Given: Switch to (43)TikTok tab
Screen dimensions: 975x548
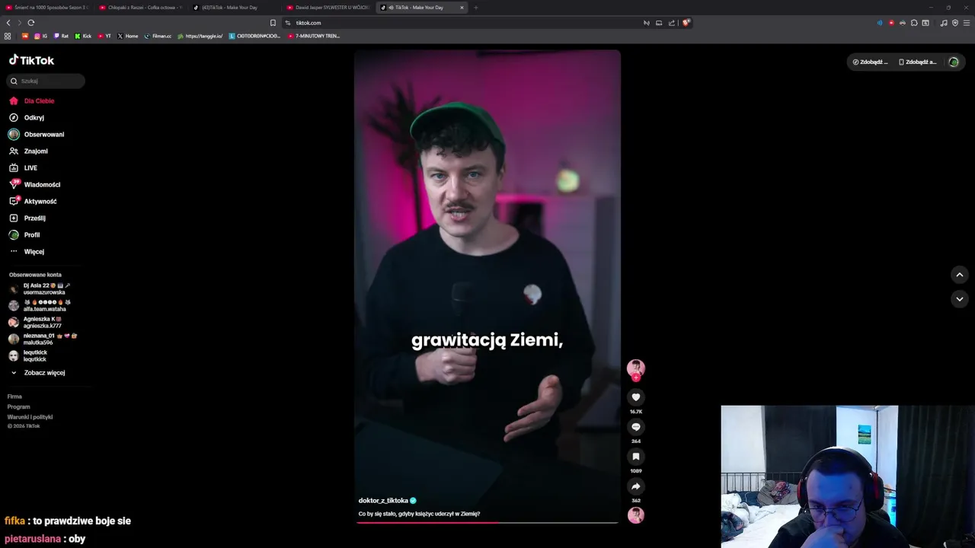Looking at the screenshot, I should click(x=235, y=8).
